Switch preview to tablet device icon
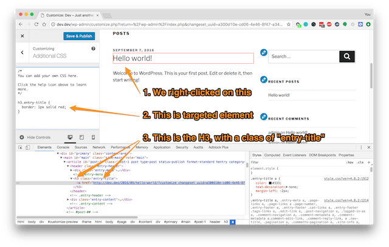389x247 pixels. 81,137
